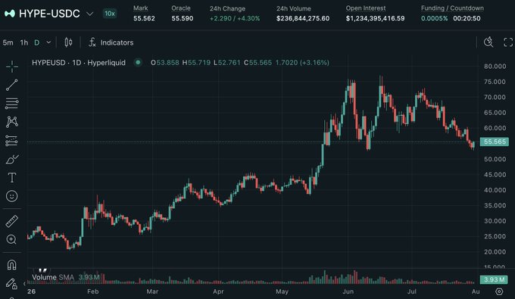Toggle the lock all drawings tool
The width and height of the screenshot is (515, 299).
(11, 284)
